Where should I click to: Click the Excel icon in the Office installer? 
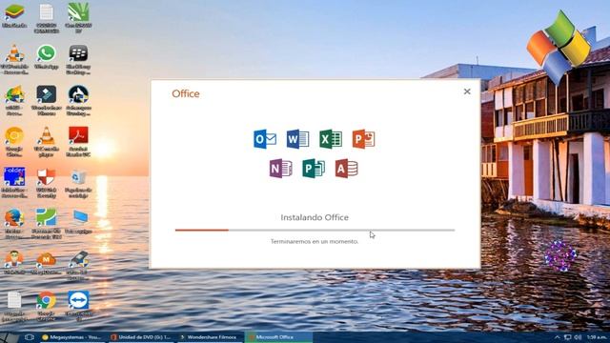[x=331, y=139]
